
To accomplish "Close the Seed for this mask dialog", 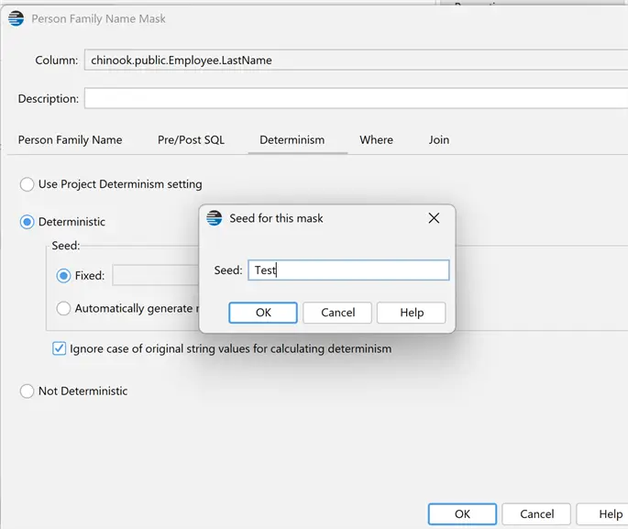I will [x=434, y=218].
